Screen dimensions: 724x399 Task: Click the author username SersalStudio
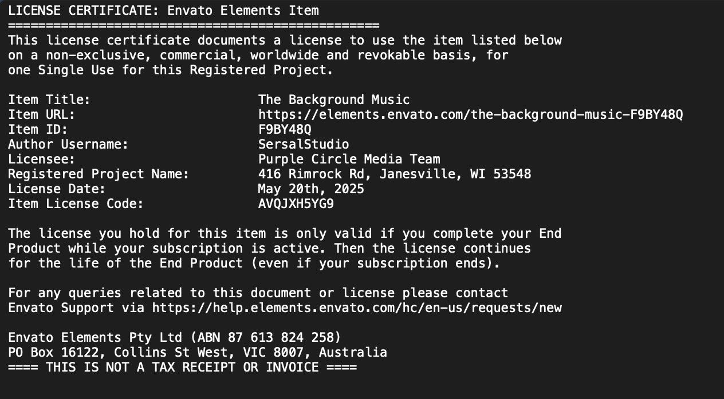pos(303,144)
